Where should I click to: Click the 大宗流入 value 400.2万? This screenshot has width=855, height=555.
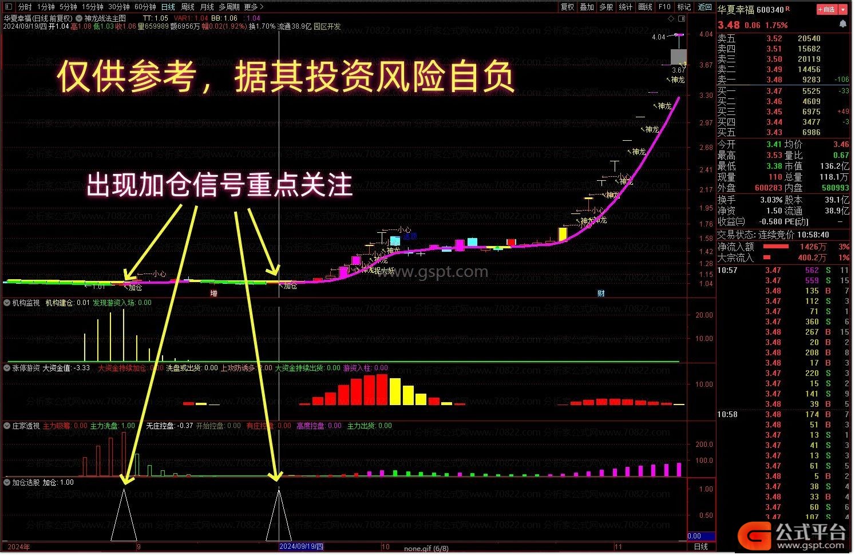pos(812,258)
